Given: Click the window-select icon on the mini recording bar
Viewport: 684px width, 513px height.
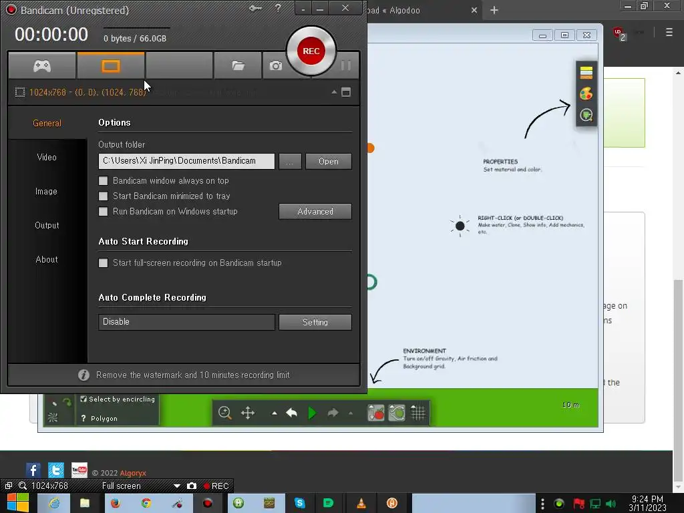Looking at the screenshot, I should coord(8,486).
